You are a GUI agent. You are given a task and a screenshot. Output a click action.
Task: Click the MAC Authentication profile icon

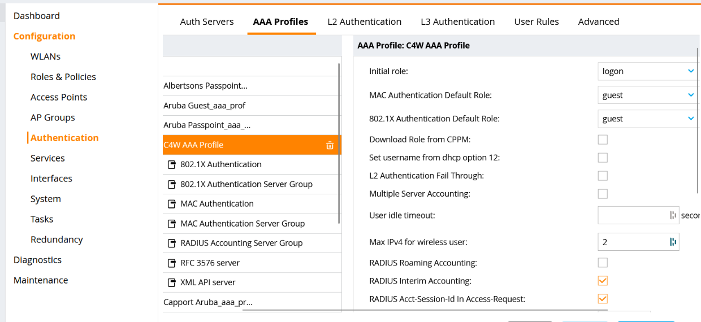(x=172, y=204)
